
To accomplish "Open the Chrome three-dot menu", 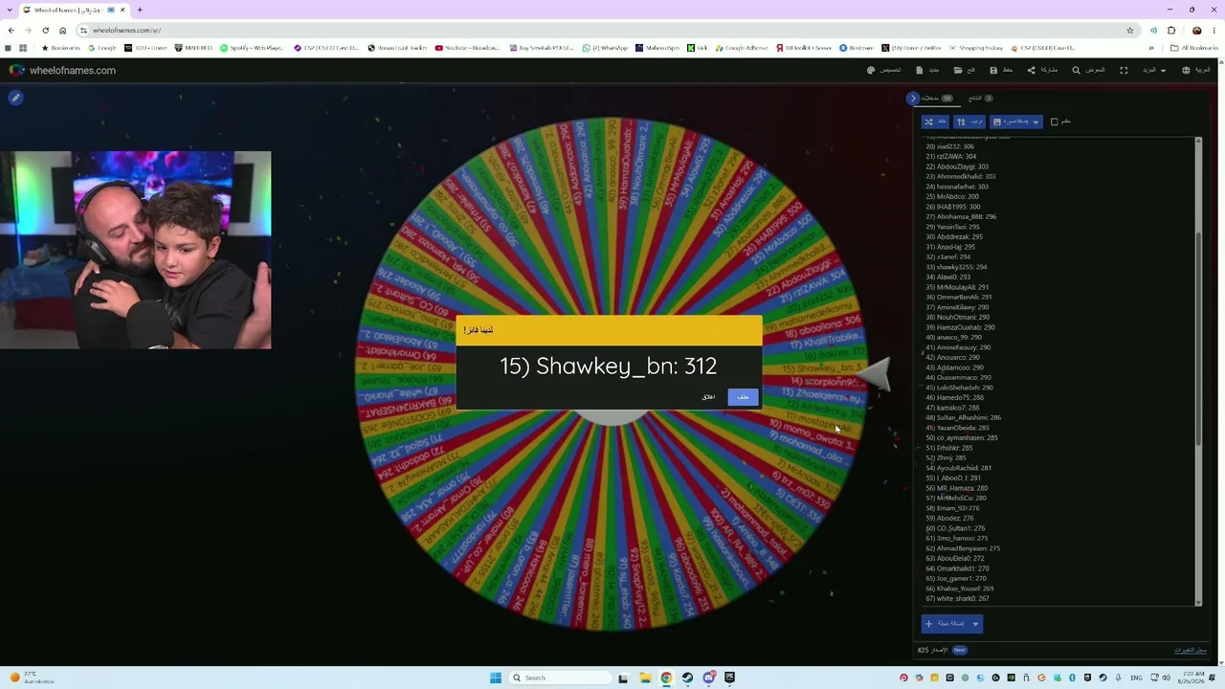I will tap(1214, 30).
